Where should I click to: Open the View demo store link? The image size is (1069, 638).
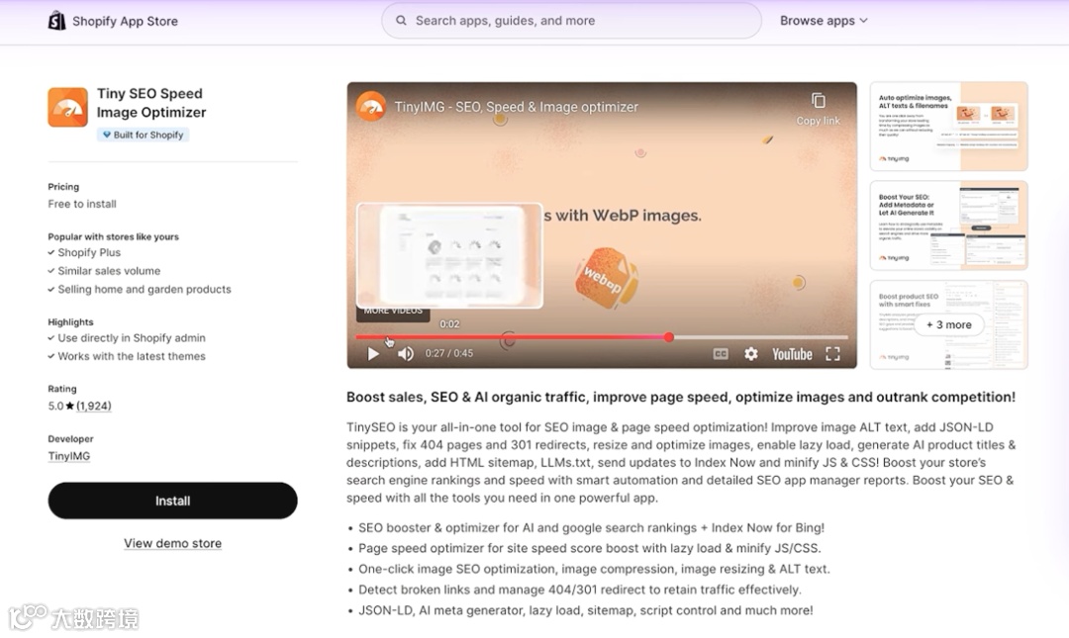(172, 543)
